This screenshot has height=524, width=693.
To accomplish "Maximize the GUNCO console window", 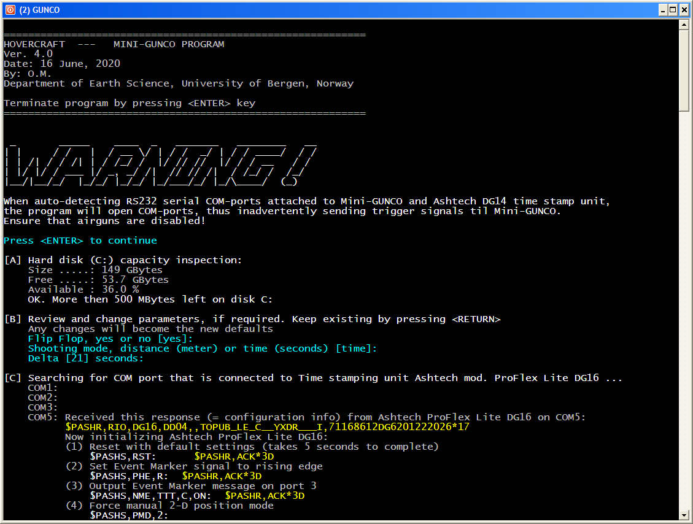I will [x=673, y=10].
